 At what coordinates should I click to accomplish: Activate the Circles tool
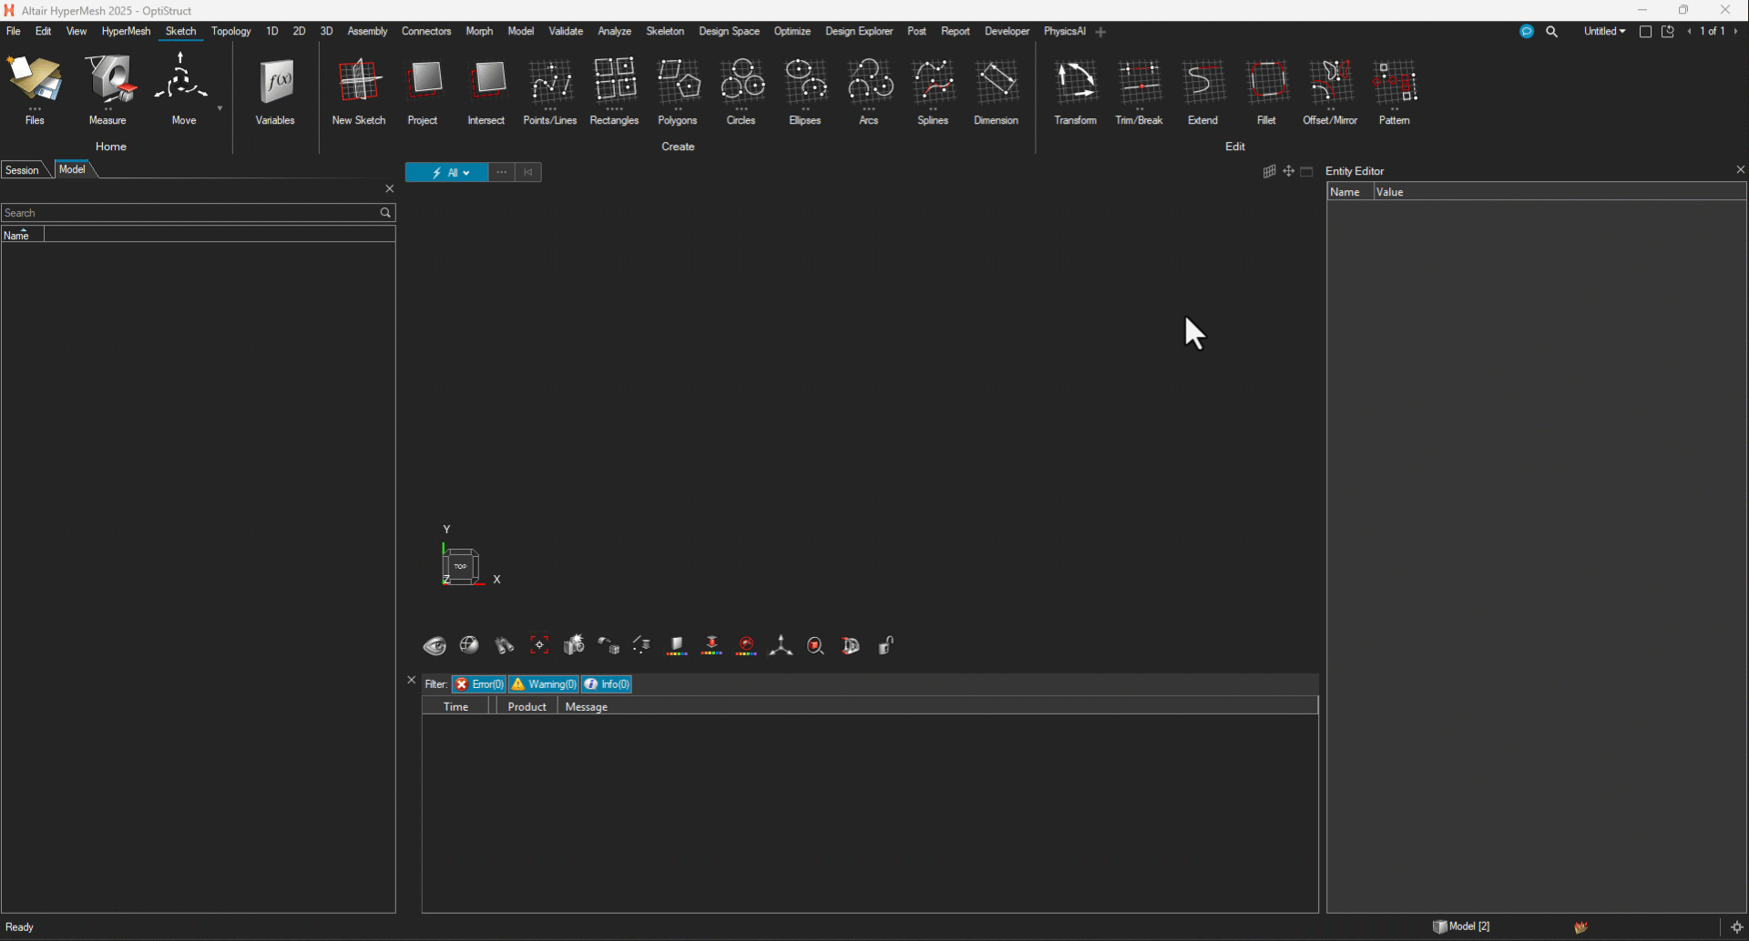click(x=742, y=89)
